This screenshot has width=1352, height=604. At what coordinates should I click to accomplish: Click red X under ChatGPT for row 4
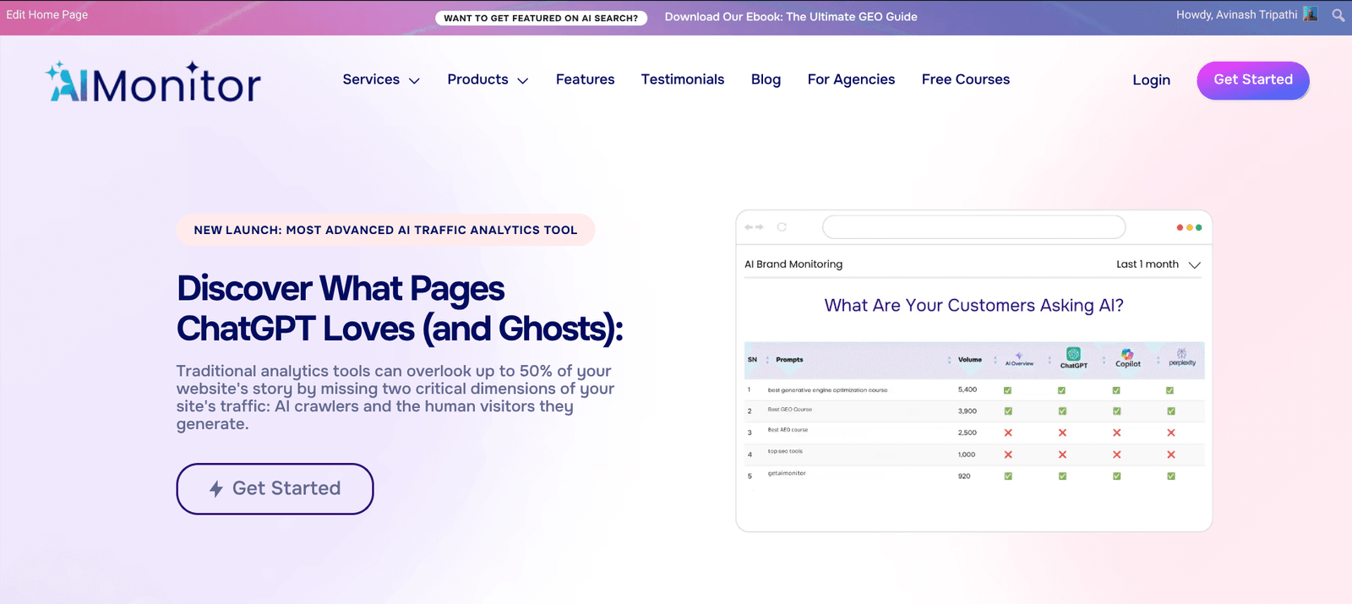point(1062,454)
